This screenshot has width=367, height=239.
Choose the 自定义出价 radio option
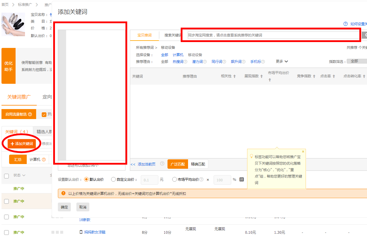point(113,180)
